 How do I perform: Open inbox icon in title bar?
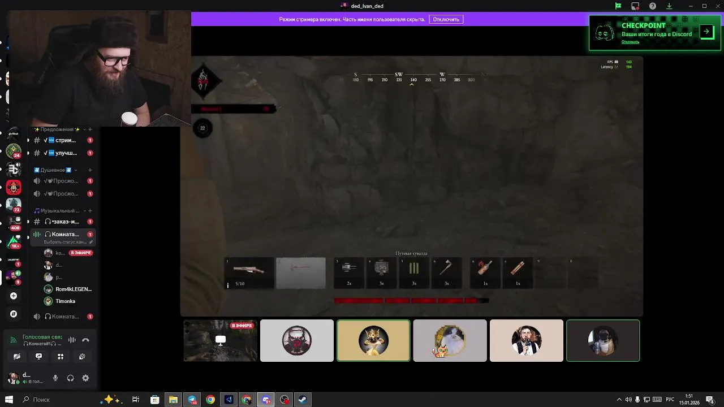[635, 6]
